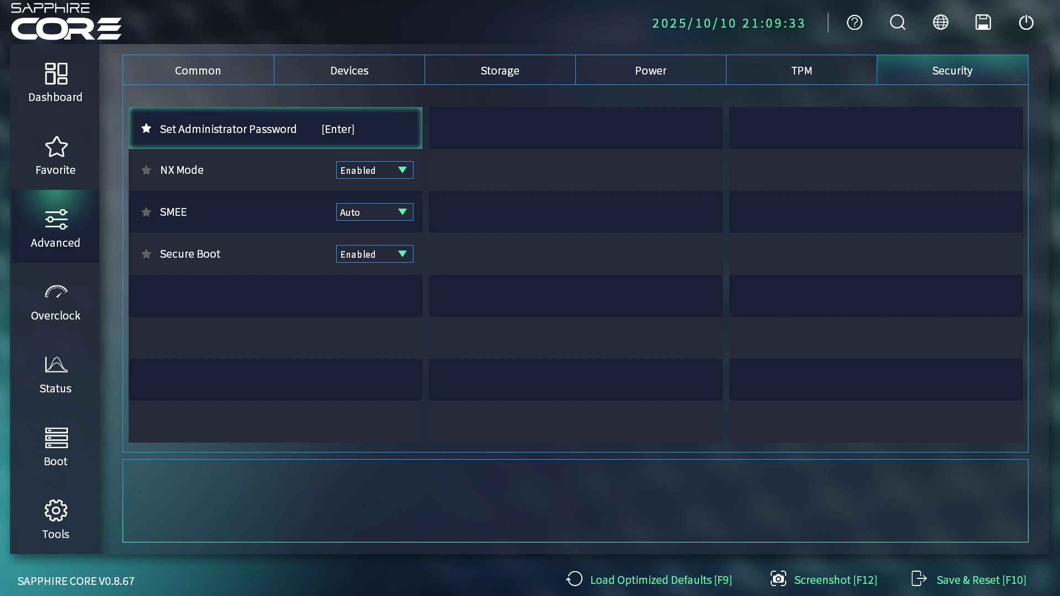Screen dimensions: 1060x596
Task: Toggle favorite star for NX Mode
Action: pos(146,170)
